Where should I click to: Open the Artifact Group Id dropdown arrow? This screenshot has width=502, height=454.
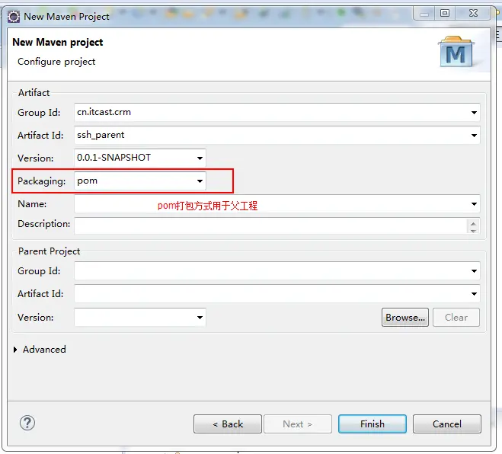coord(474,113)
